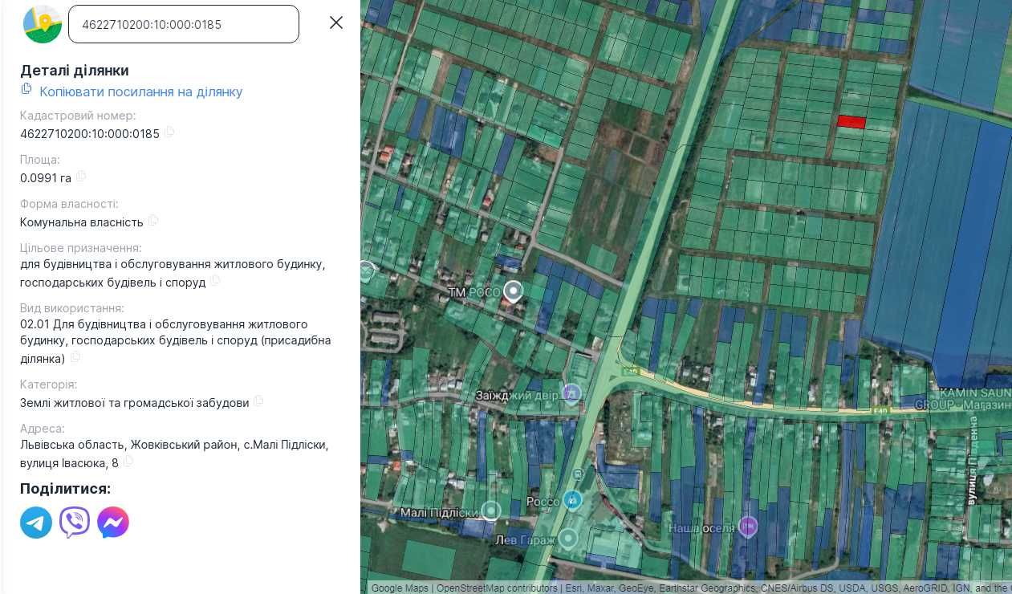Viewport: 1012px width, 594px height.
Task: Close the parcel details panel
Action: [336, 22]
